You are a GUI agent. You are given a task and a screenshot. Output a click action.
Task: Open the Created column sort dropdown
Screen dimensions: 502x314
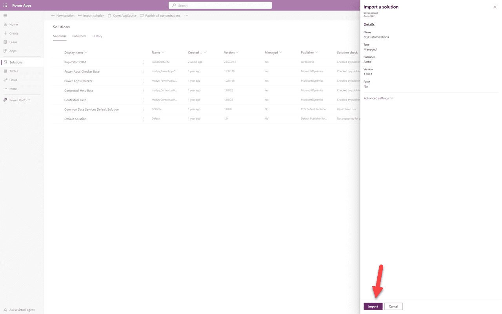(205, 52)
